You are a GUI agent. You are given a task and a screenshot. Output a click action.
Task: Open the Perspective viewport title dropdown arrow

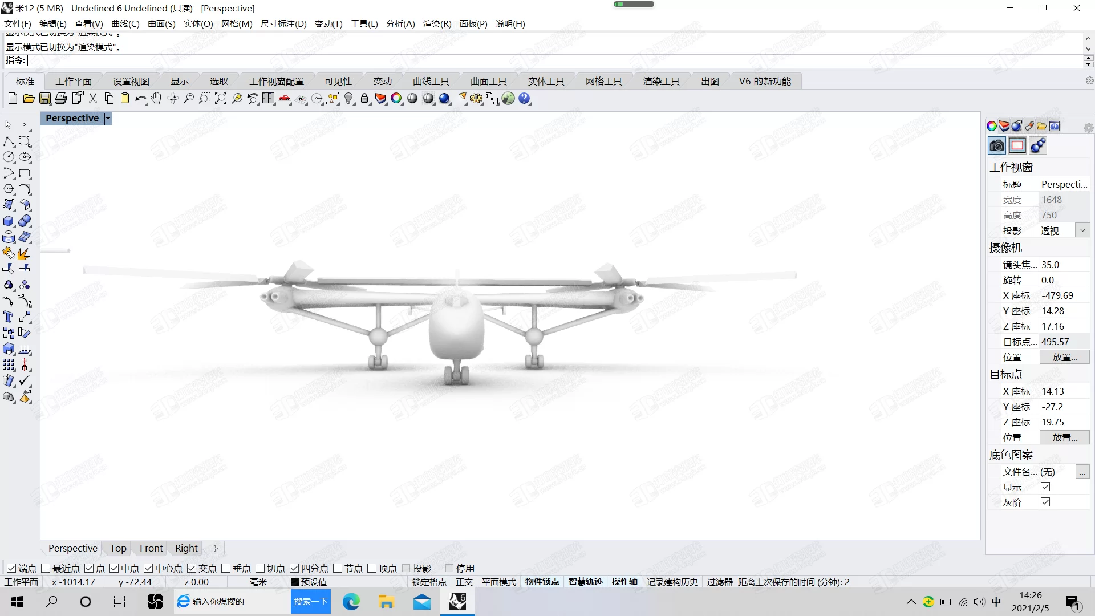click(108, 118)
